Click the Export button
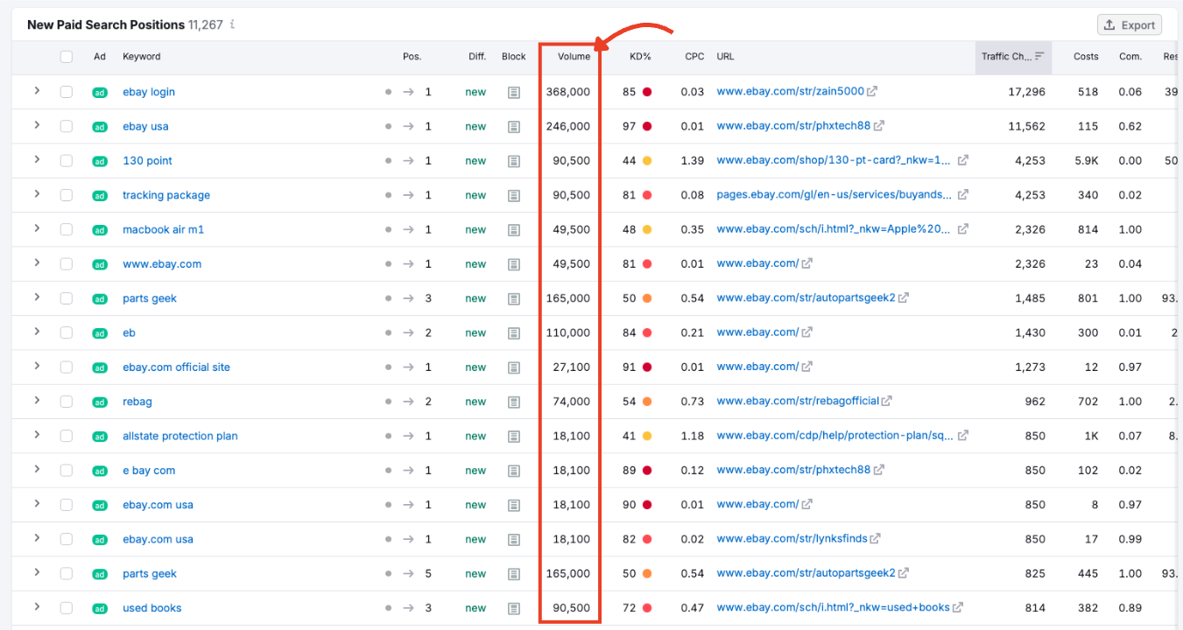This screenshot has width=1183, height=630. pos(1129,24)
